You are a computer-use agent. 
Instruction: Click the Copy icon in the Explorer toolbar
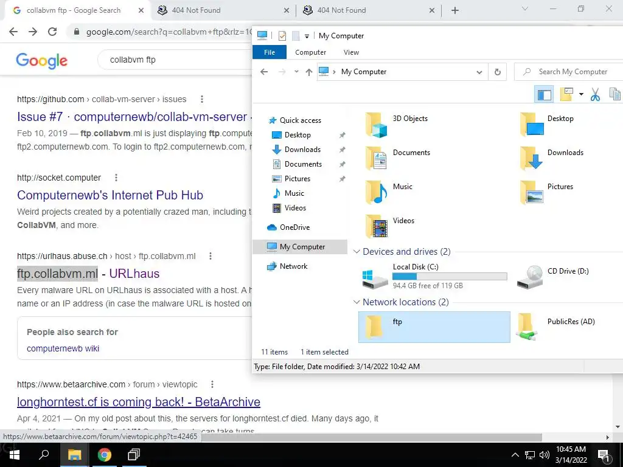[x=614, y=94]
